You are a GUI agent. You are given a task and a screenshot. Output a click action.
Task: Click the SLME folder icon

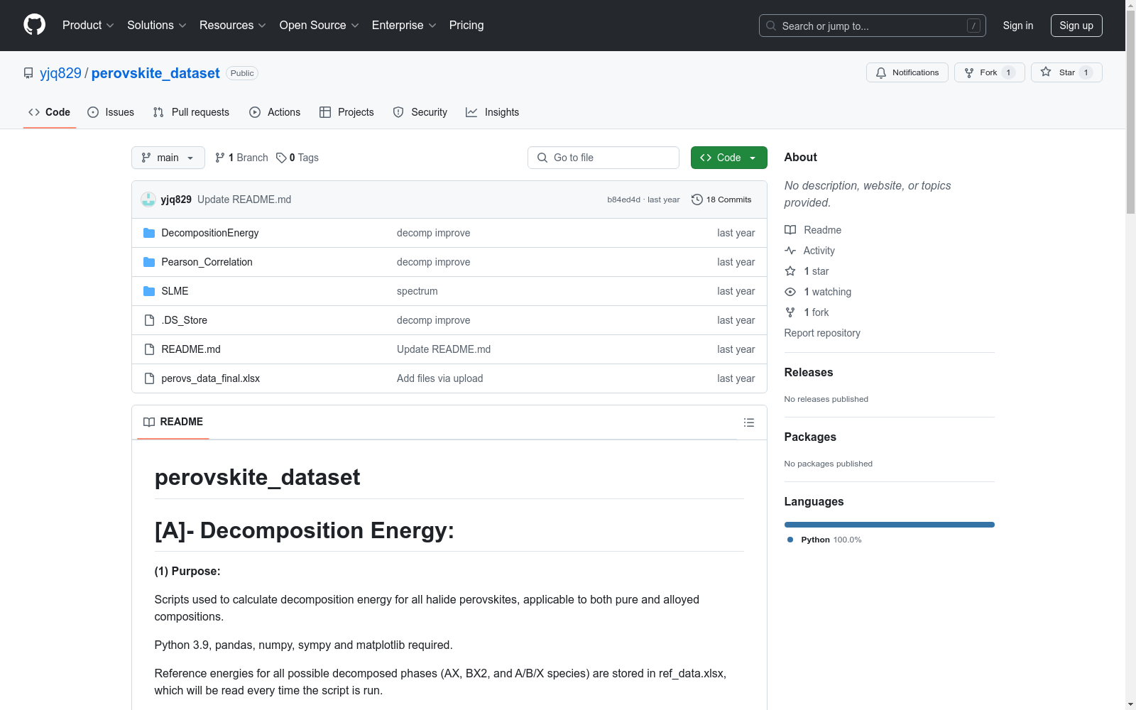(149, 291)
